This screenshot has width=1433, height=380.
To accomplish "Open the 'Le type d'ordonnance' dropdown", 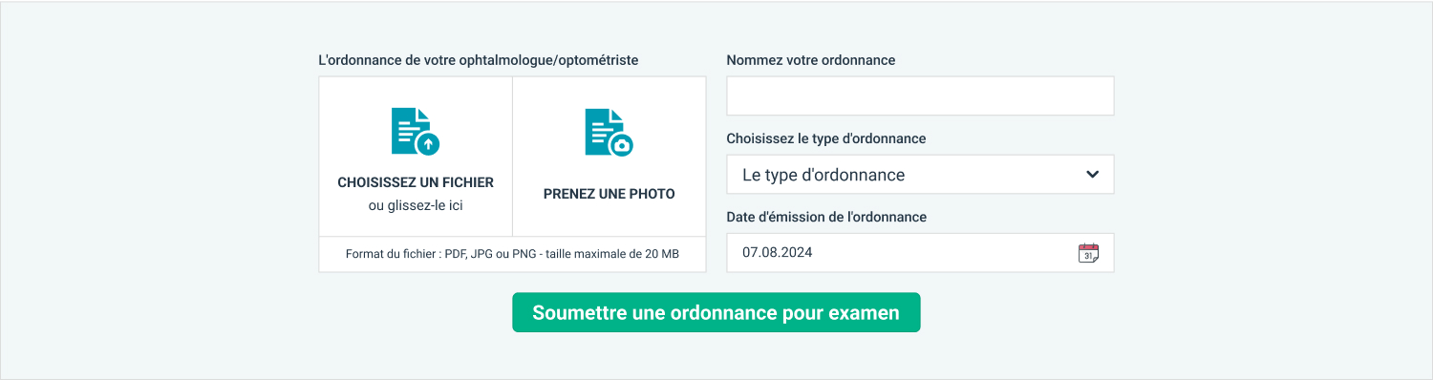I will (920, 175).
